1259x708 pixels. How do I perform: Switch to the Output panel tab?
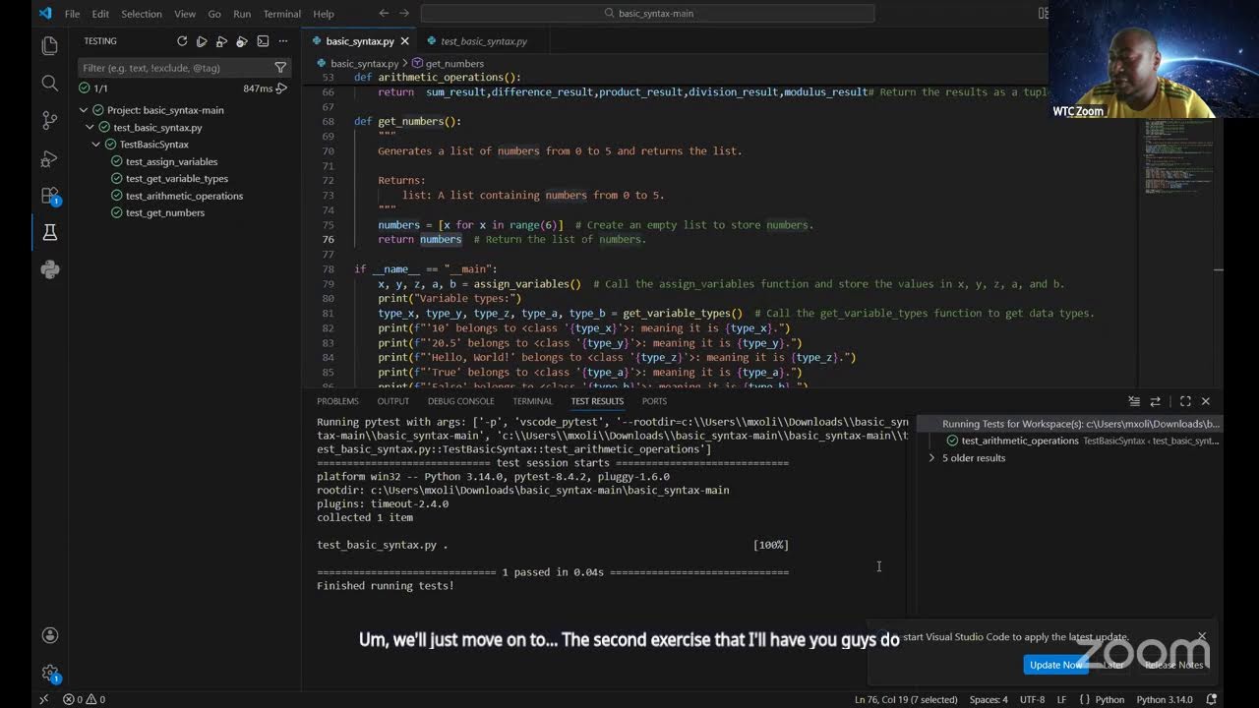click(x=392, y=401)
